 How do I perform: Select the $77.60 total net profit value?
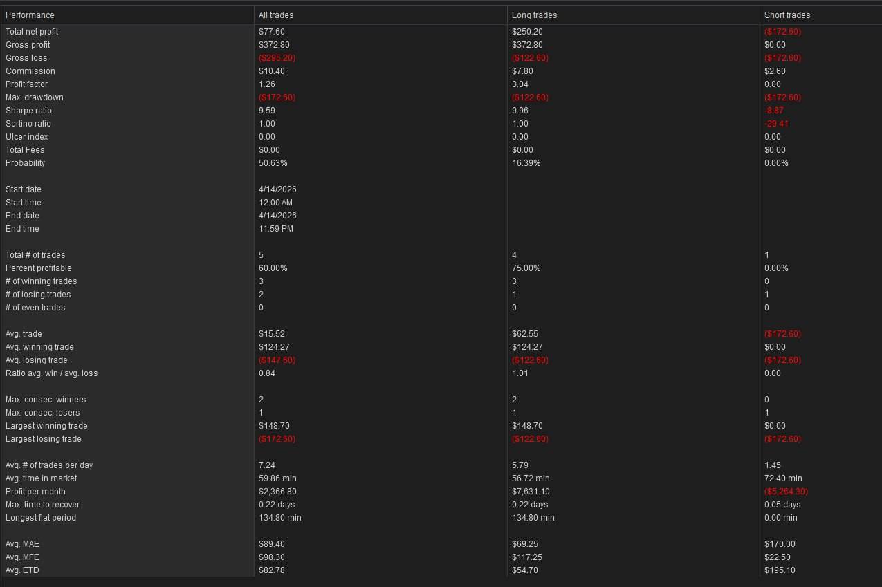click(x=272, y=32)
